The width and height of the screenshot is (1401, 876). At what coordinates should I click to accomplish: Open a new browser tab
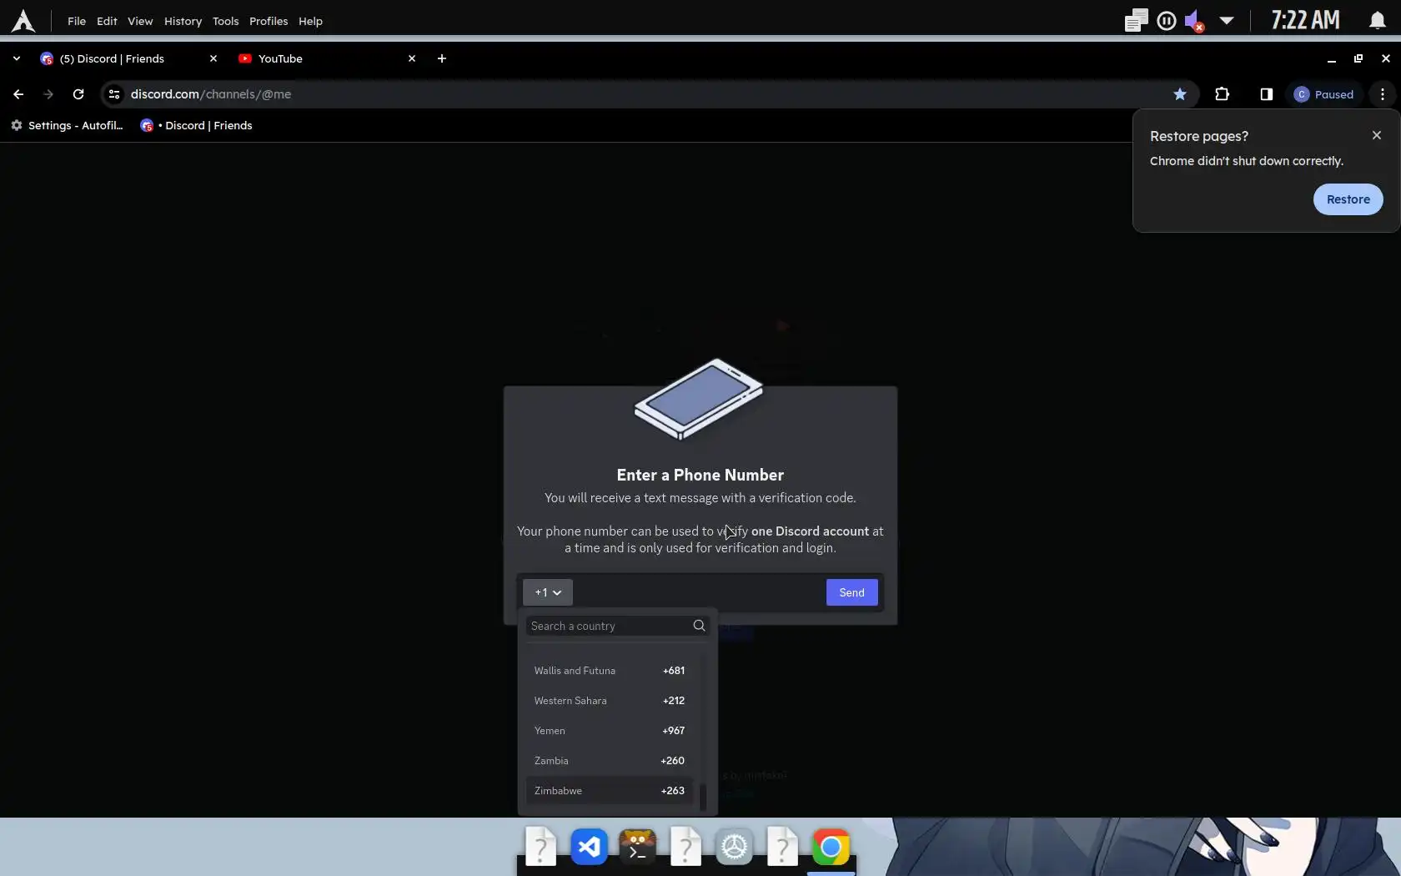(442, 58)
